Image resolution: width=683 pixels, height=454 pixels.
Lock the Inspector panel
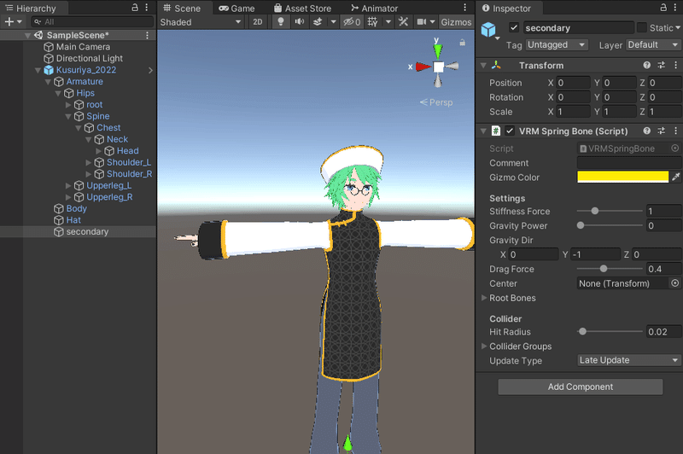click(x=663, y=8)
